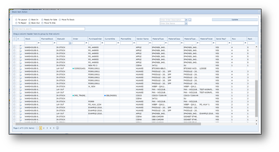Select the To Repair radio option
This screenshot has width=279, height=152.
[16, 23]
